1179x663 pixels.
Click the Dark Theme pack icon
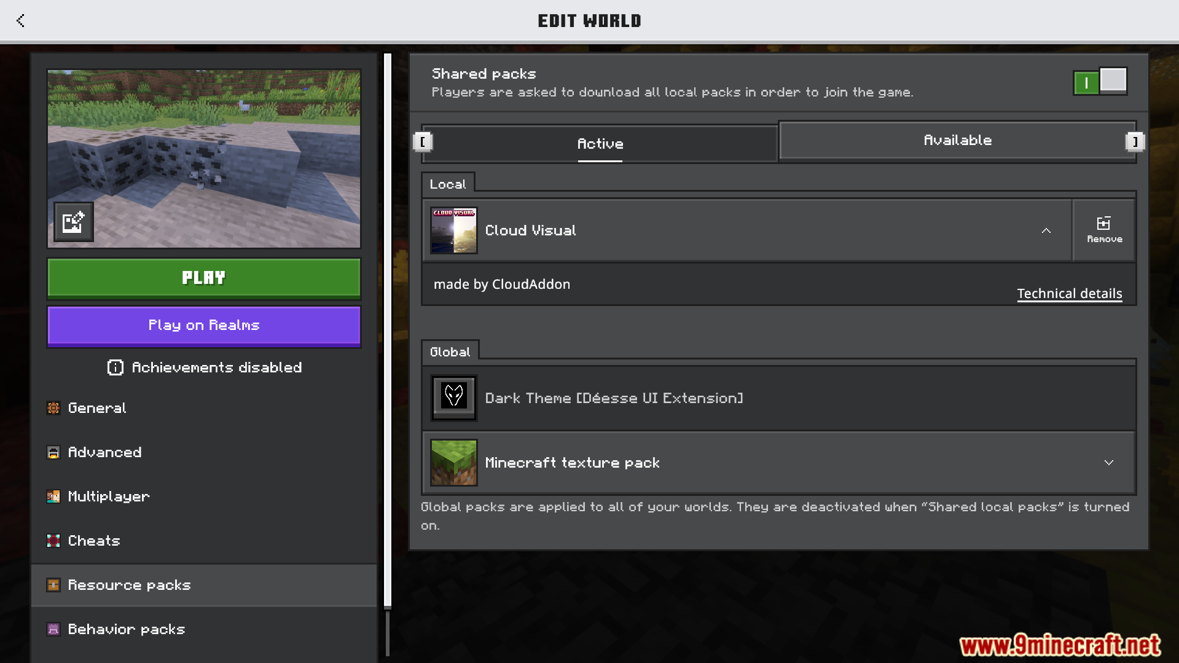tap(454, 398)
